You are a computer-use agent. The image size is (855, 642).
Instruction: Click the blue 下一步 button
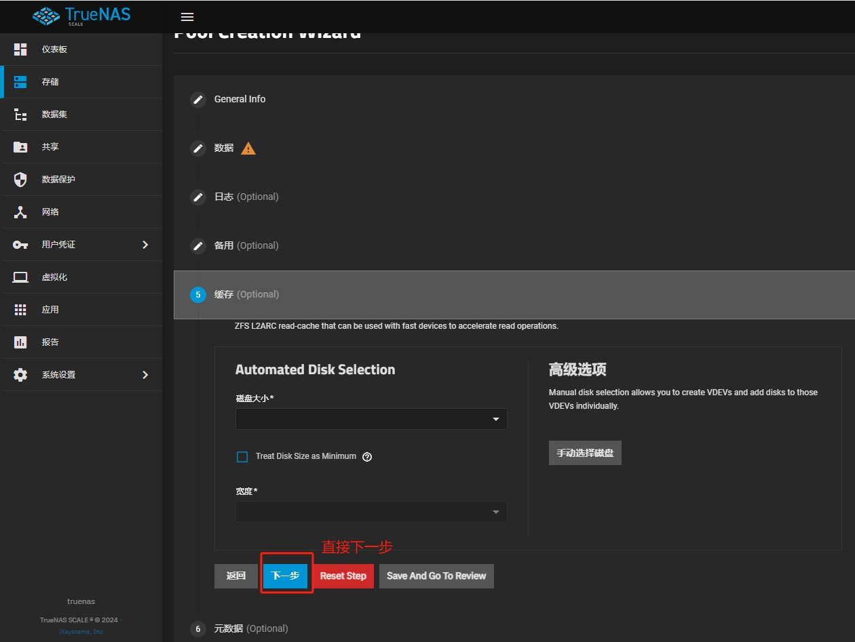(x=285, y=576)
